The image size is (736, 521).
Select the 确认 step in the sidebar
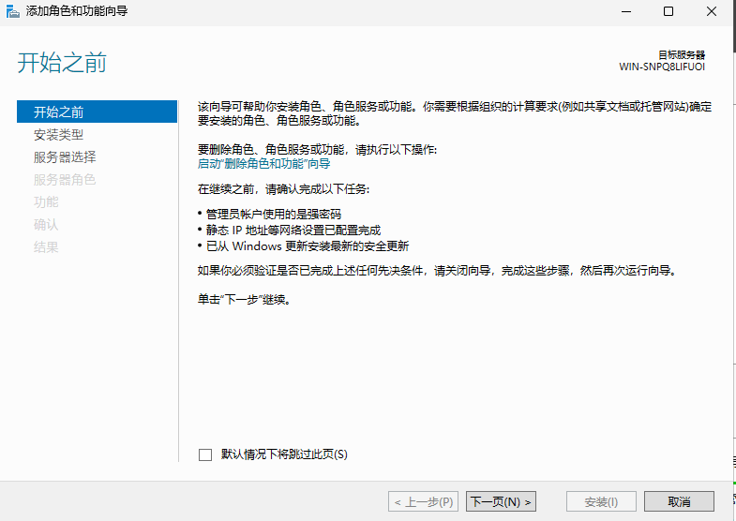pyautogui.click(x=46, y=225)
